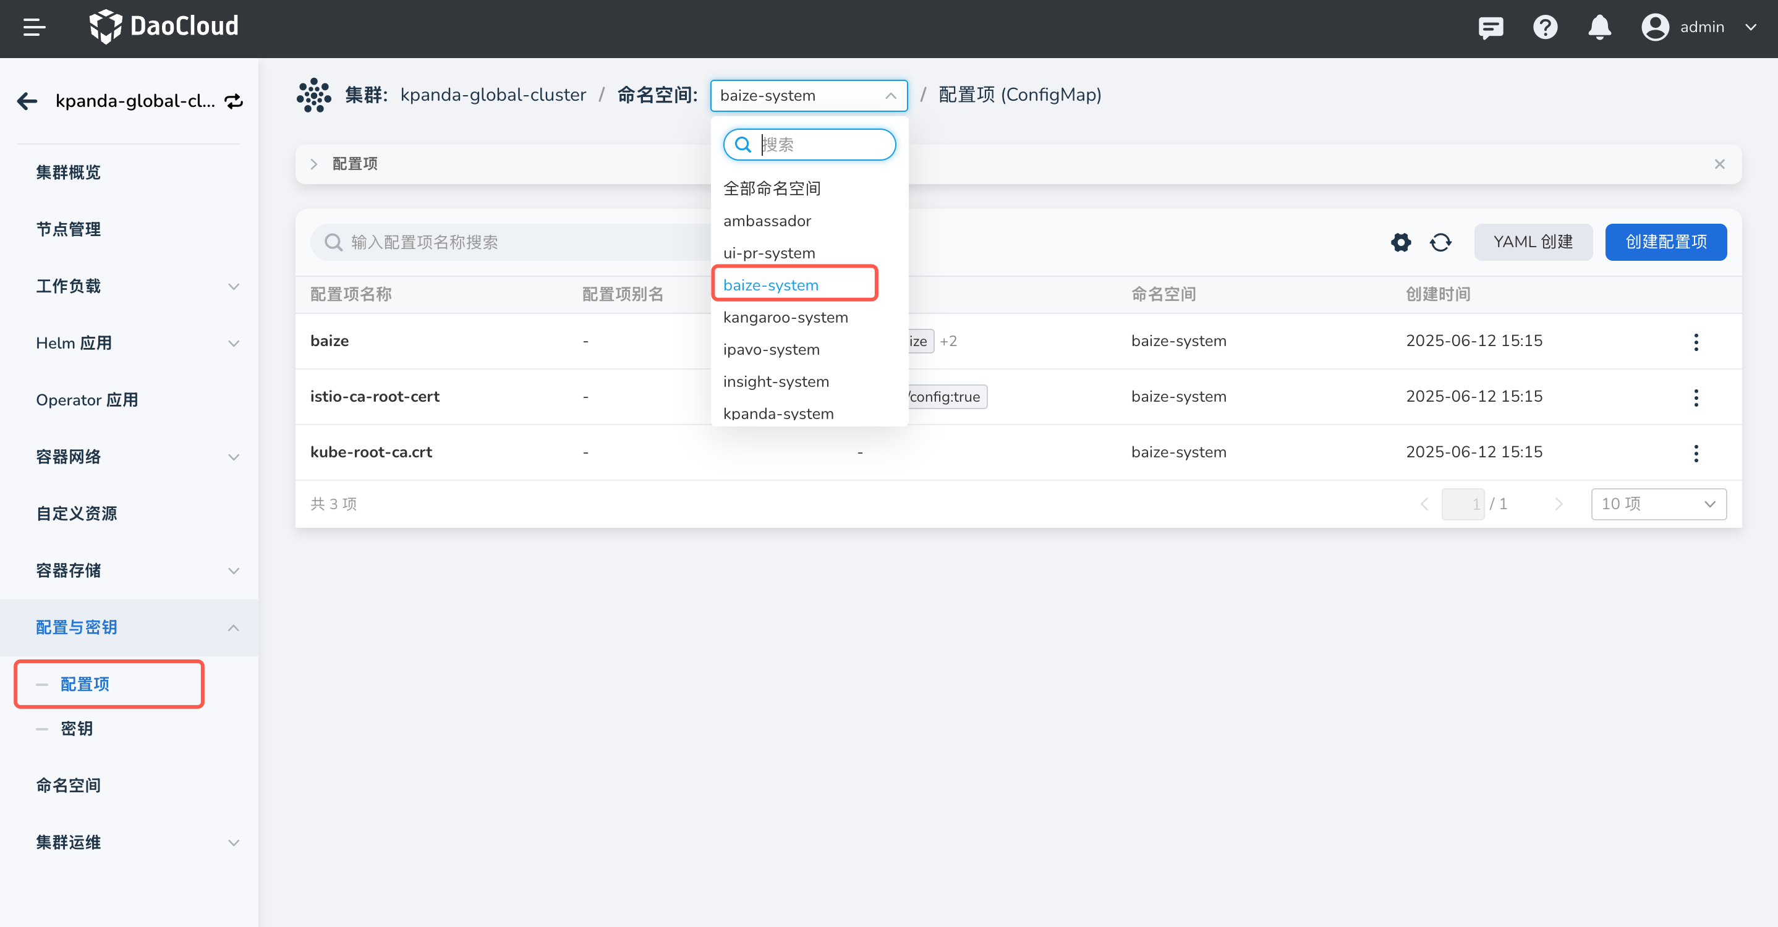
Task: Open table column settings gear icon
Action: pos(1400,242)
